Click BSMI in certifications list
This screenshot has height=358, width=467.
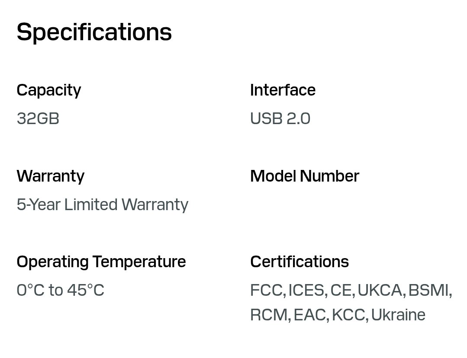428,290
